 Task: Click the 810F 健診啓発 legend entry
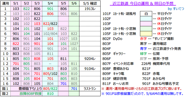pos(115,79)
